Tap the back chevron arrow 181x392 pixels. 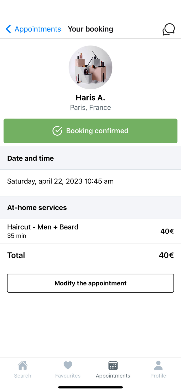(8, 29)
